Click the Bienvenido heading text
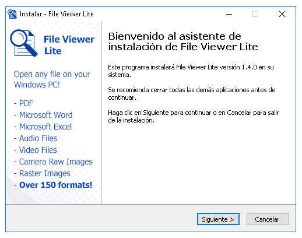Screen dimensions: 302x238 [183, 41]
